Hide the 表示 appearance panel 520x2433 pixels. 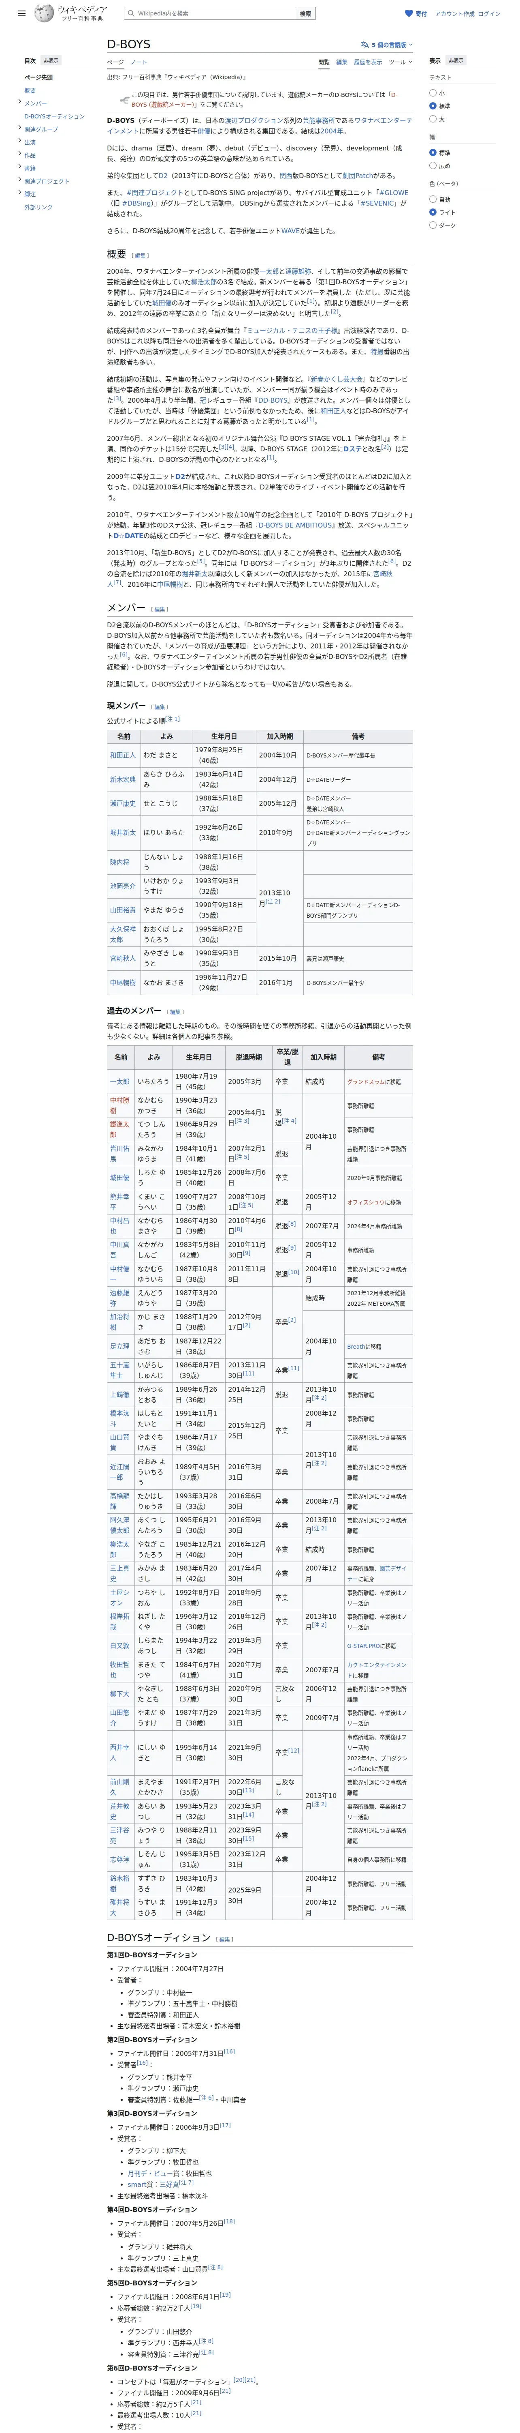456,60
